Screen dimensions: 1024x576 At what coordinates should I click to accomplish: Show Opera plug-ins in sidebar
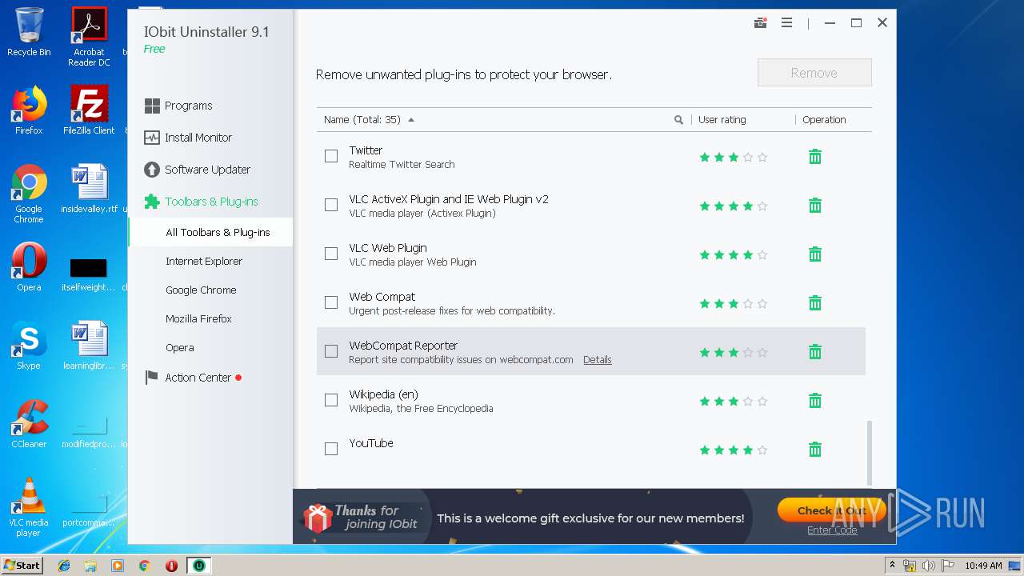(x=180, y=347)
